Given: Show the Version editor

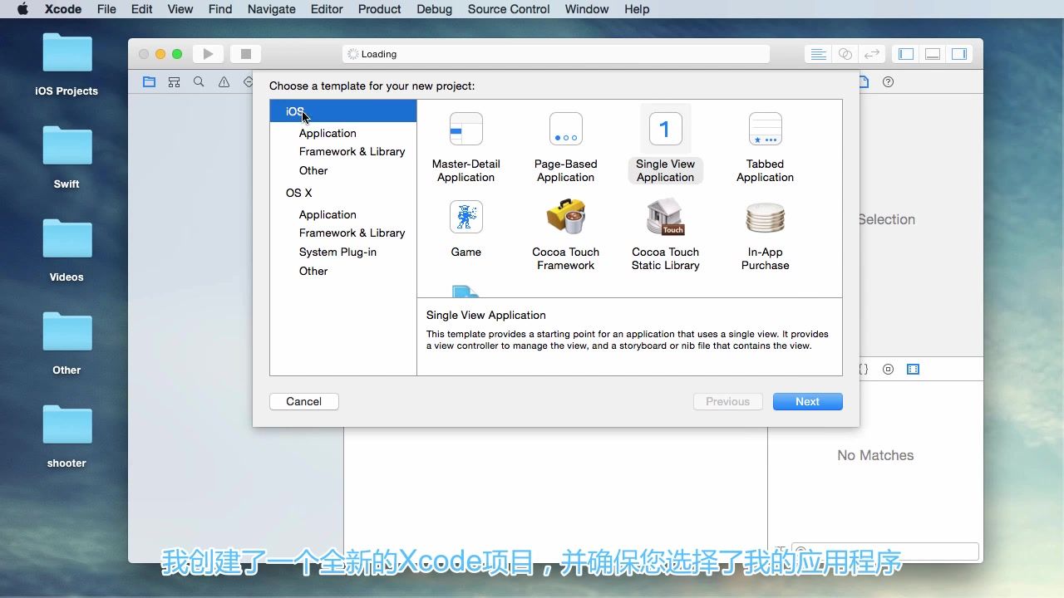Looking at the screenshot, I should point(872,54).
